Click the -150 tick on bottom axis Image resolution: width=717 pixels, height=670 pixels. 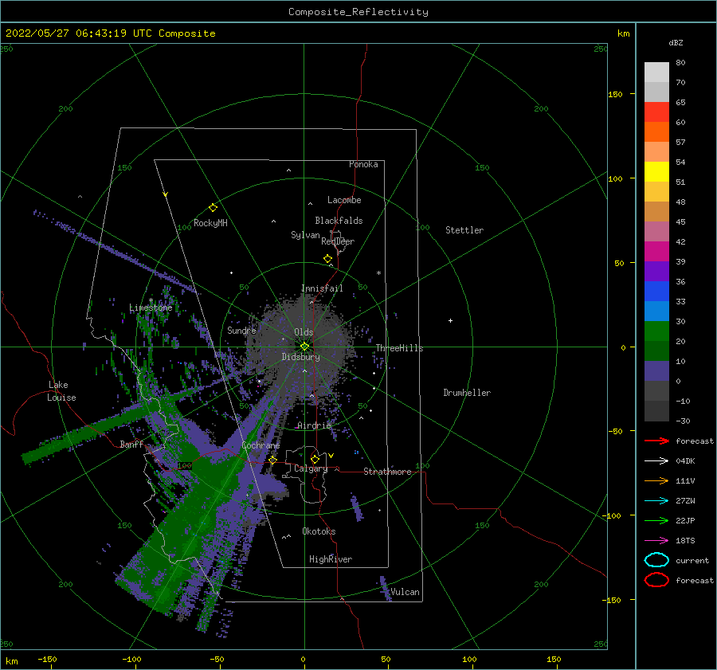click(47, 659)
